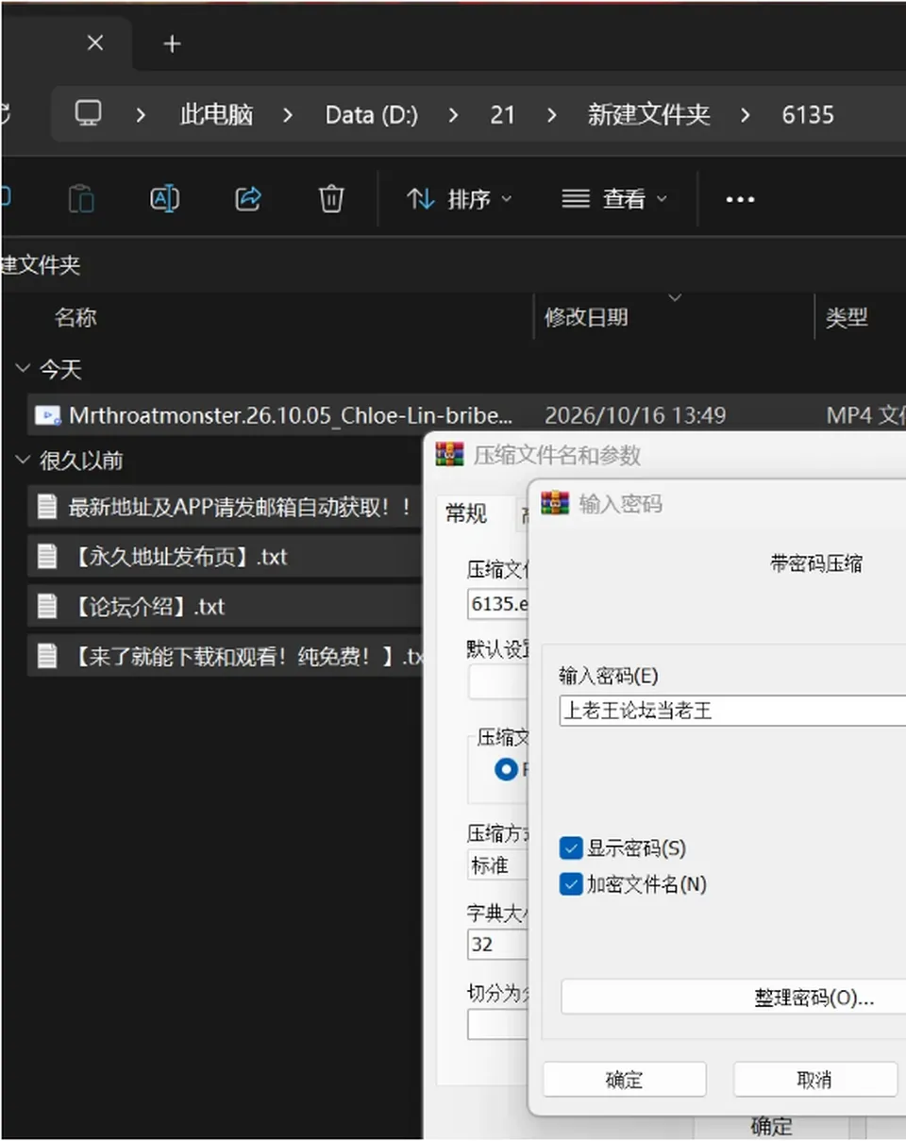Open the 排序 sort dropdown

(x=460, y=199)
